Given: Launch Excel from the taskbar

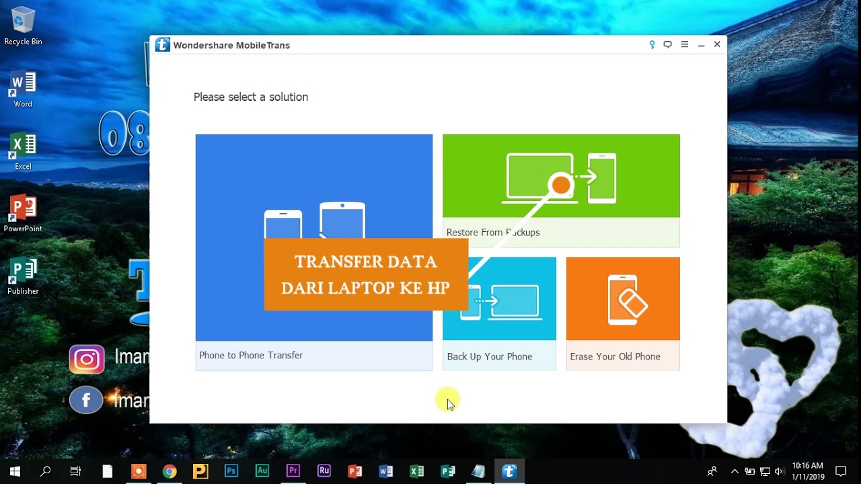Looking at the screenshot, I should [x=417, y=471].
